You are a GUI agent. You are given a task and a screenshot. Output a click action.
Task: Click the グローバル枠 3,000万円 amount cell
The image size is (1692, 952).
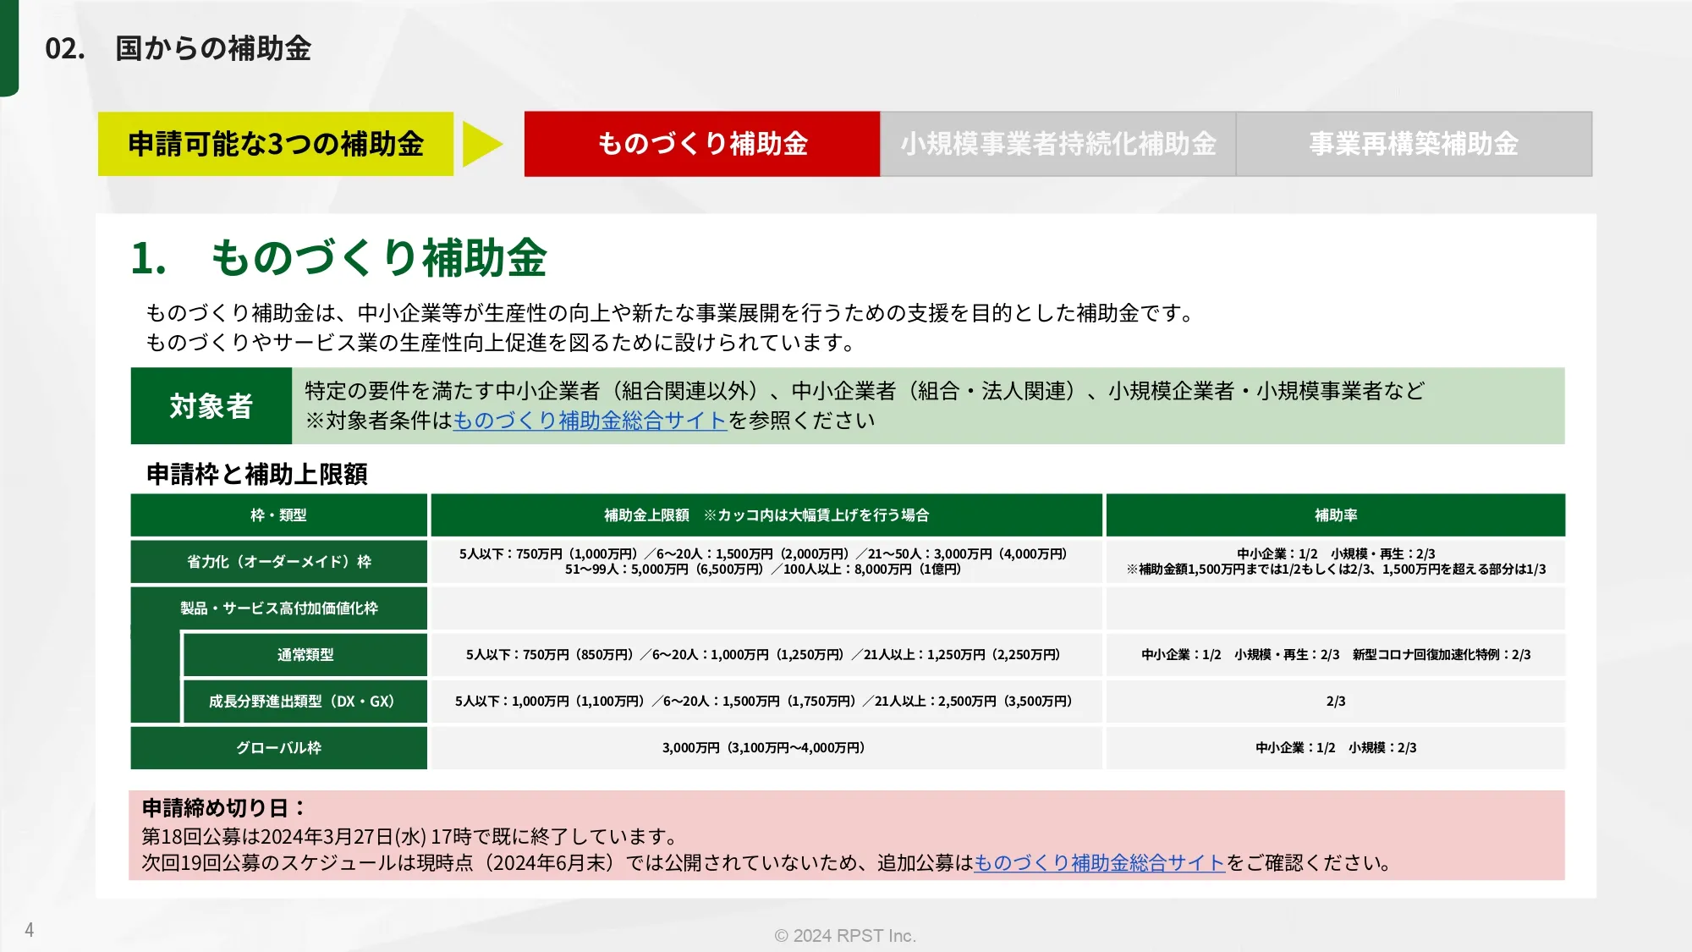click(763, 748)
